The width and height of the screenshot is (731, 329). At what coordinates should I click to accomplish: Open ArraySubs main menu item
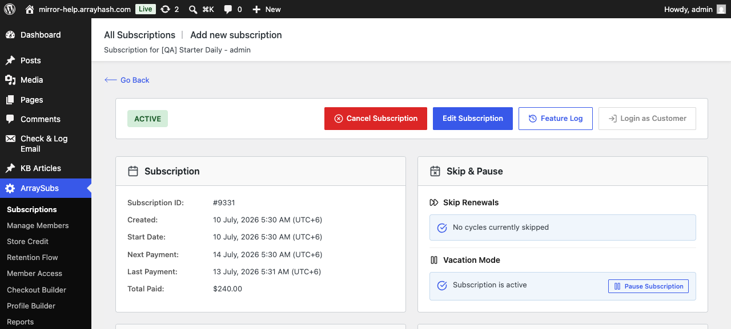click(x=46, y=188)
